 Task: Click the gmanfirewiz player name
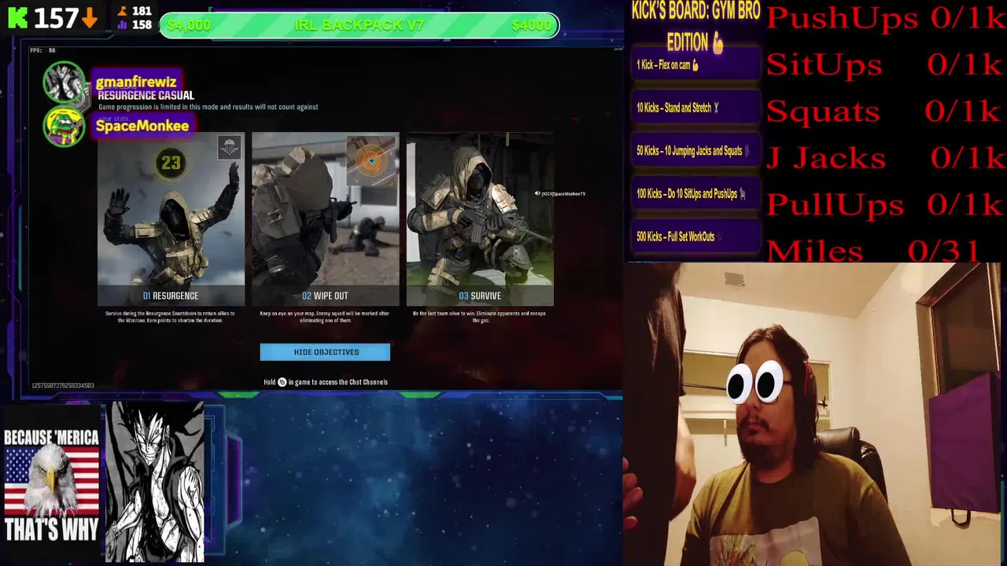(136, 82)
